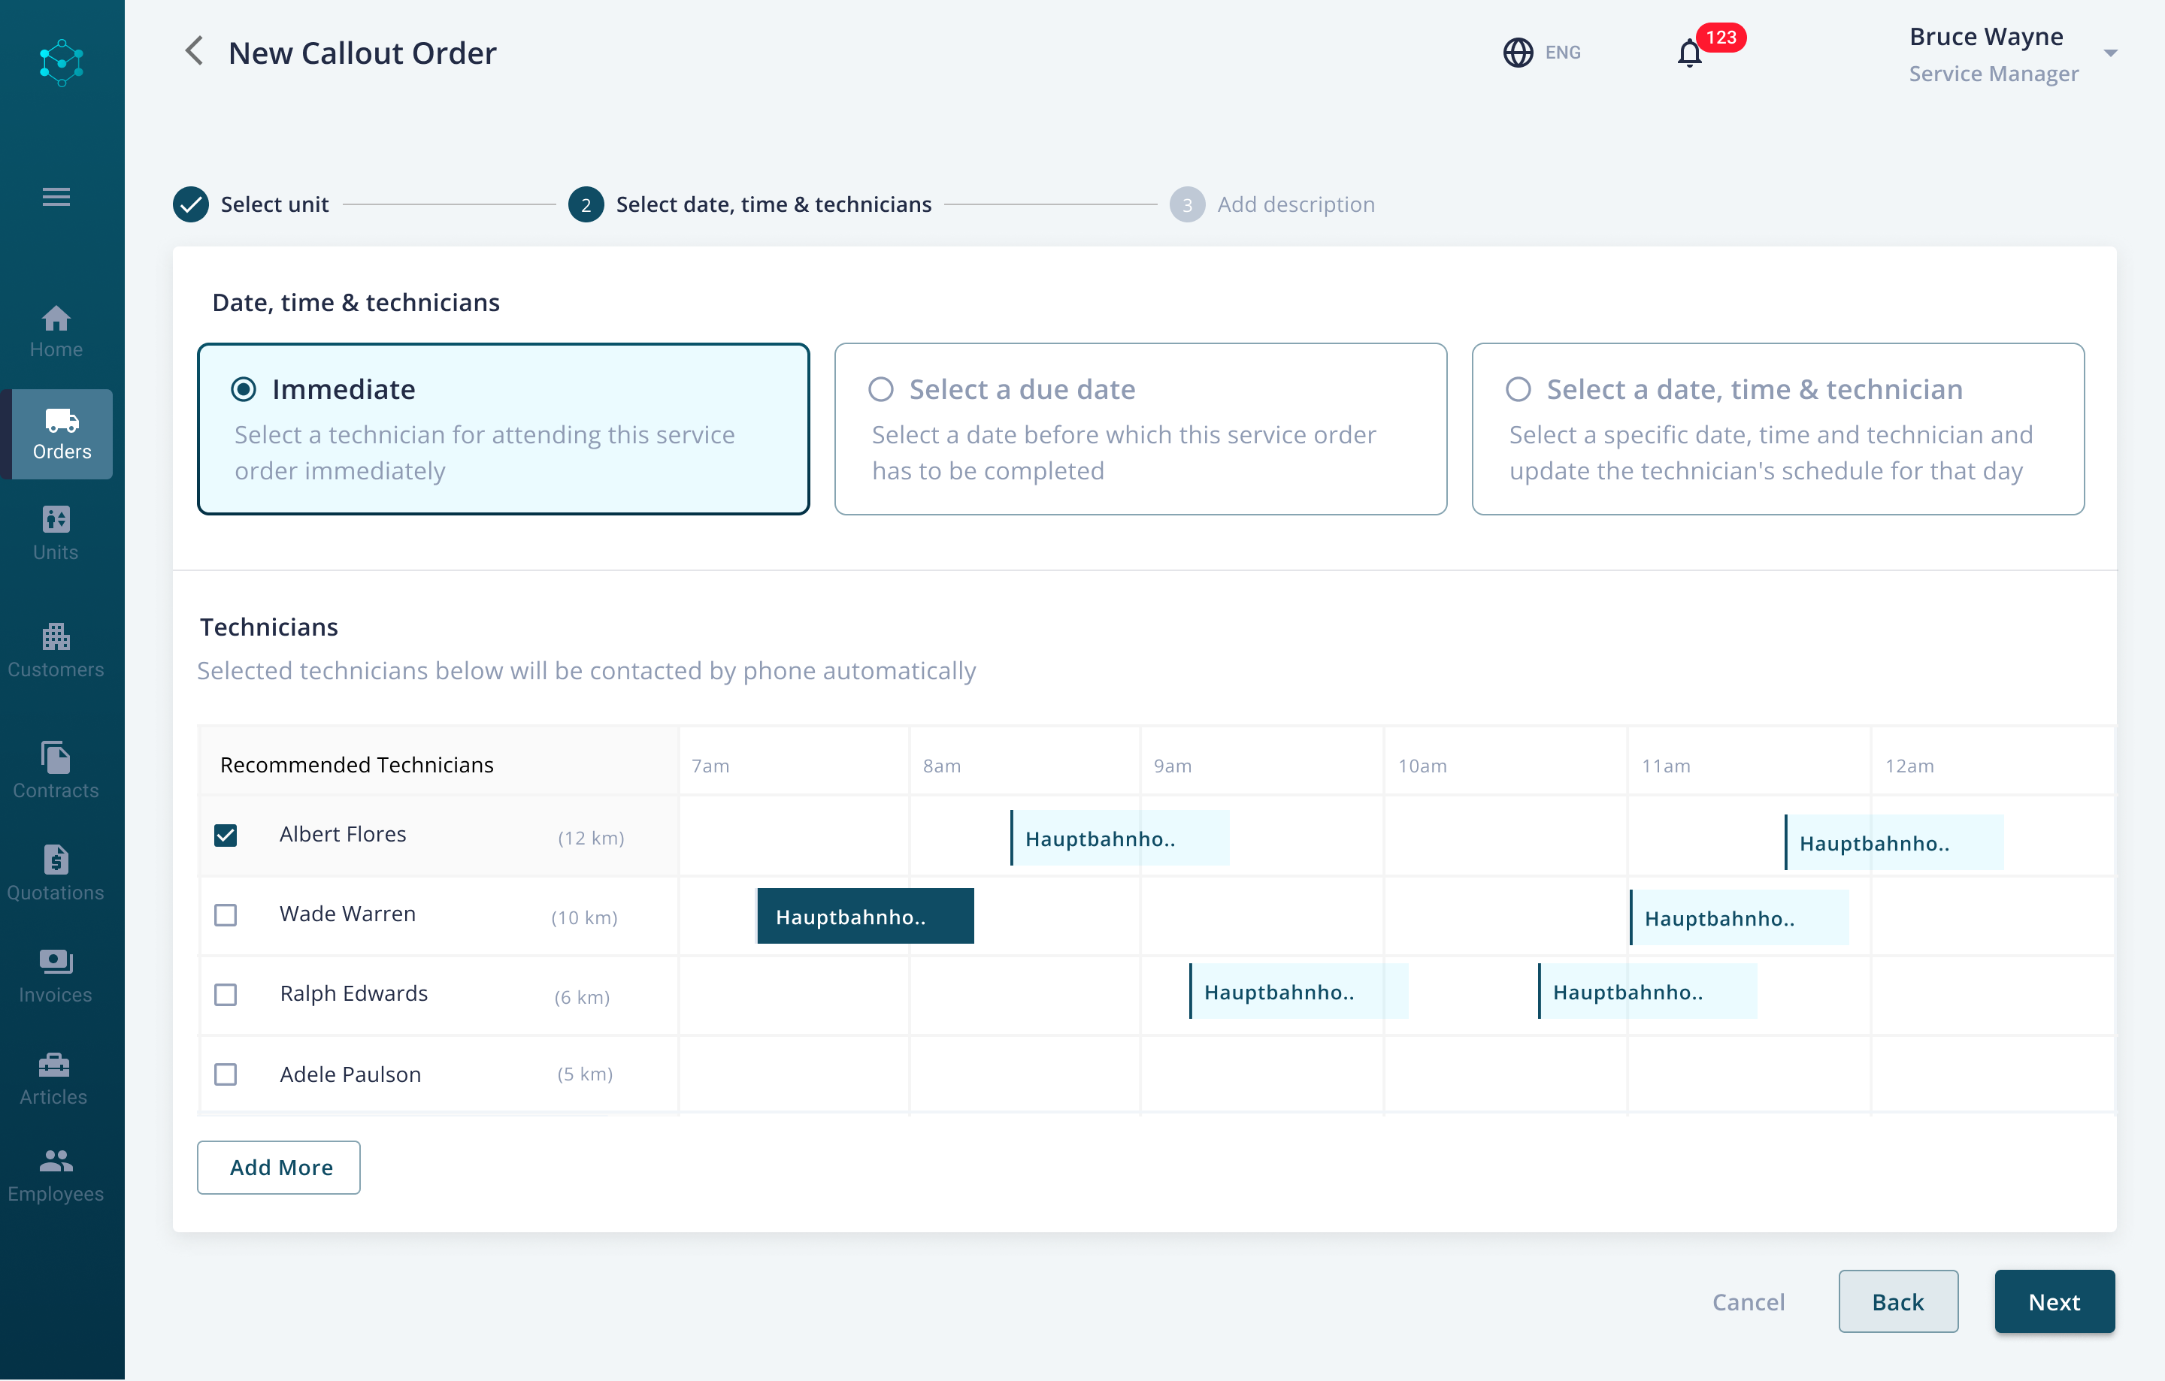
Task: Check Wade Warren as a technician
Action: 226,914
